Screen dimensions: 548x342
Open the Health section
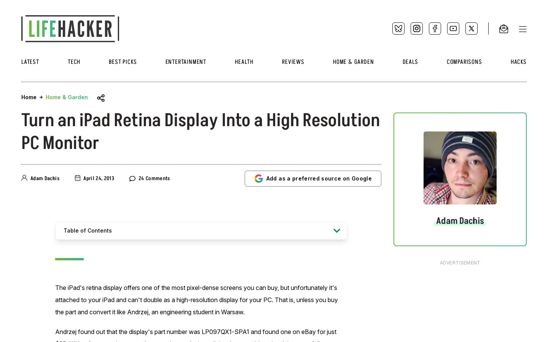click(244, 62)
